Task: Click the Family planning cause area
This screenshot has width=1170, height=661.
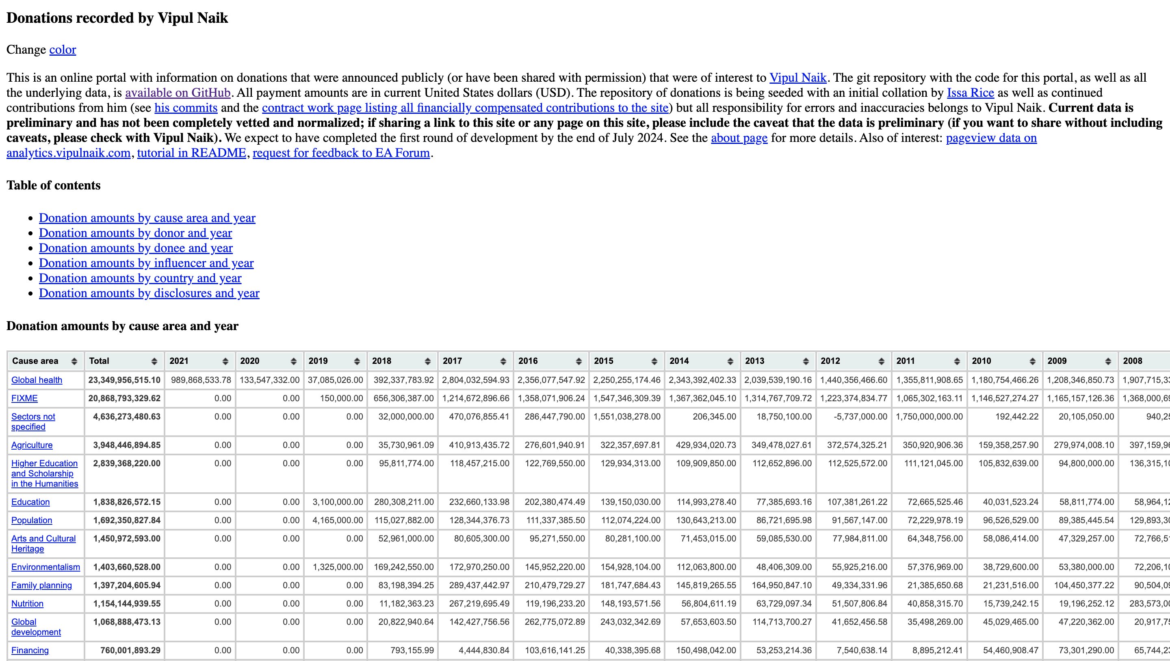Action: pos(41,585)
